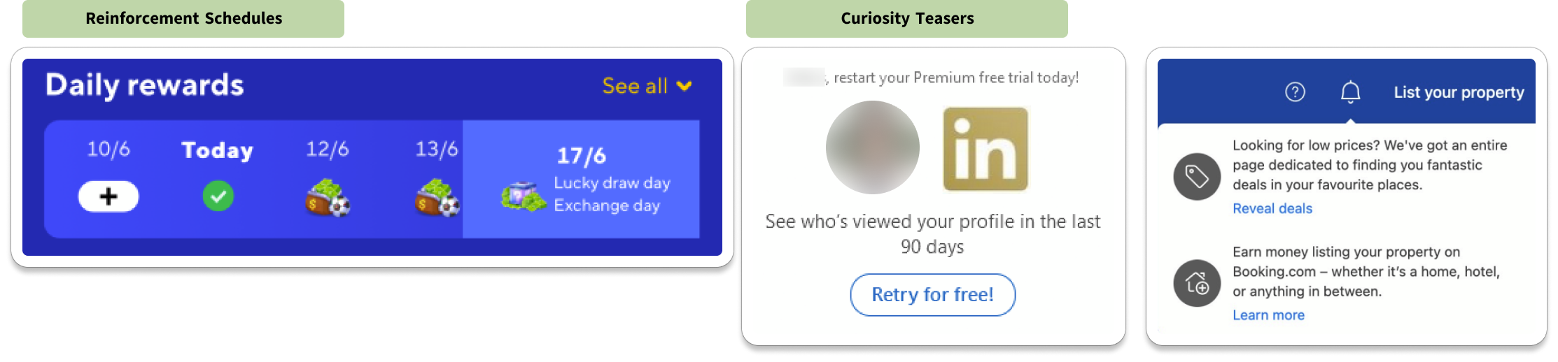Image resolution: width=1558 pixels, height=362 pixels.
Task: Select the Today tab in daily rewards
Action: tap(217, 150)
